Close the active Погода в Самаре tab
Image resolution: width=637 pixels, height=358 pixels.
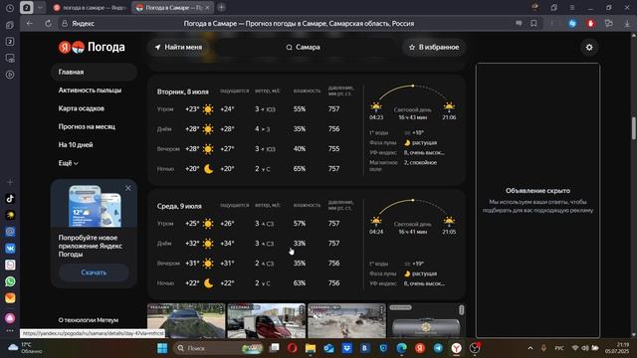coord(207,8)
